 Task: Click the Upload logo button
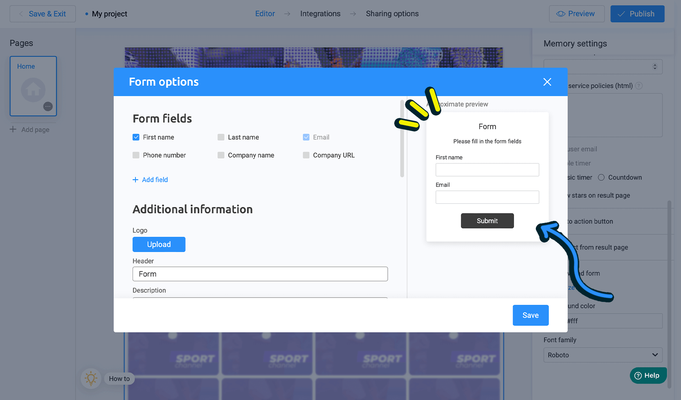(x=159, y=244)
